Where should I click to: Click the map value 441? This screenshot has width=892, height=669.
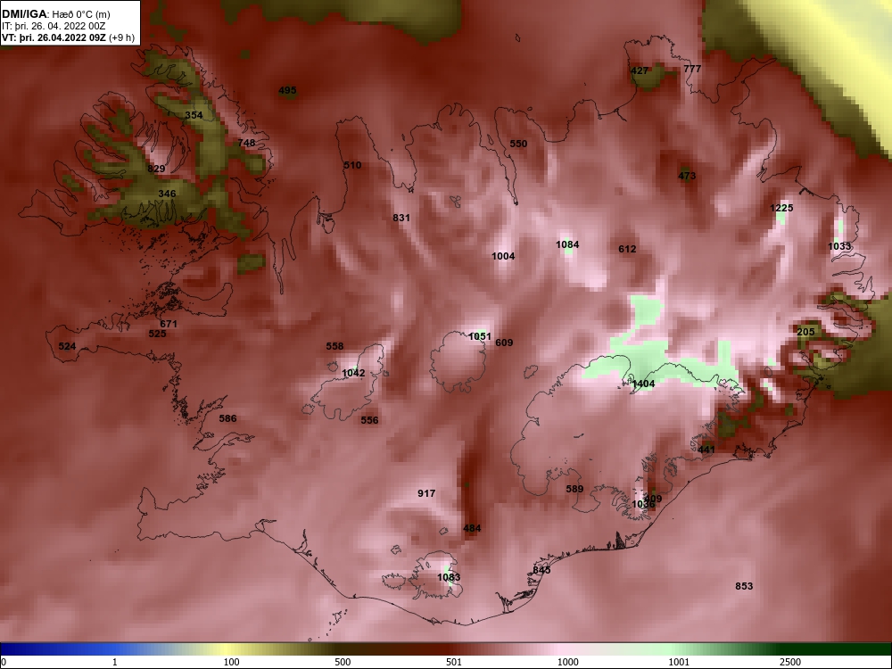pyautogui.click(x=706, y=450)
